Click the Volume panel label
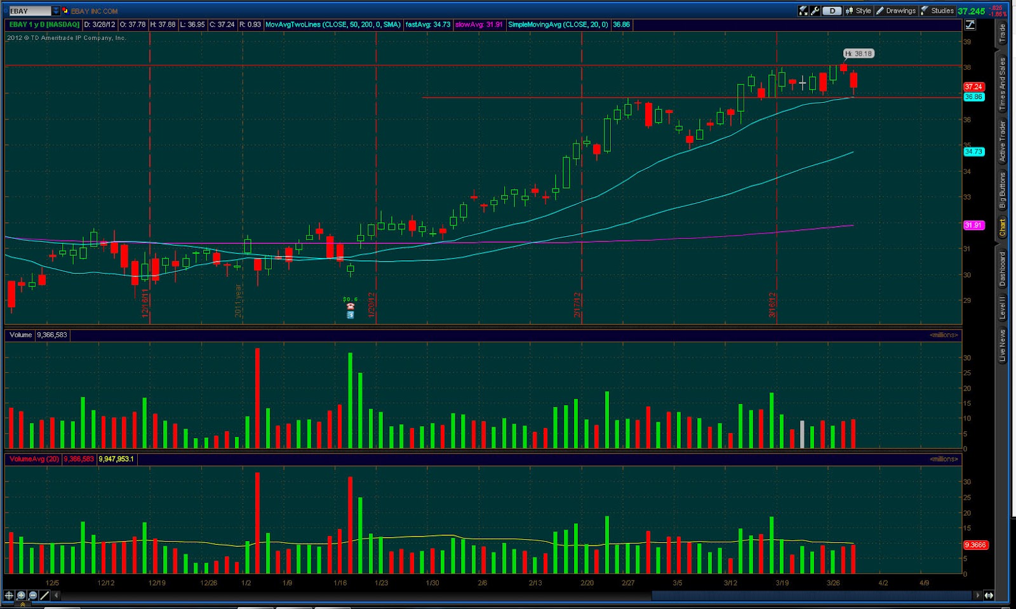The image size is (1016, 609). (x=20, y=335)
